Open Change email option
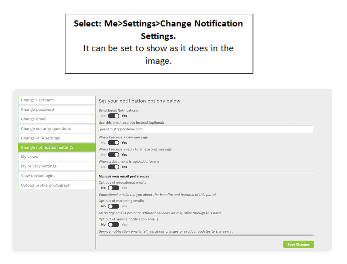 click(57, 119)
